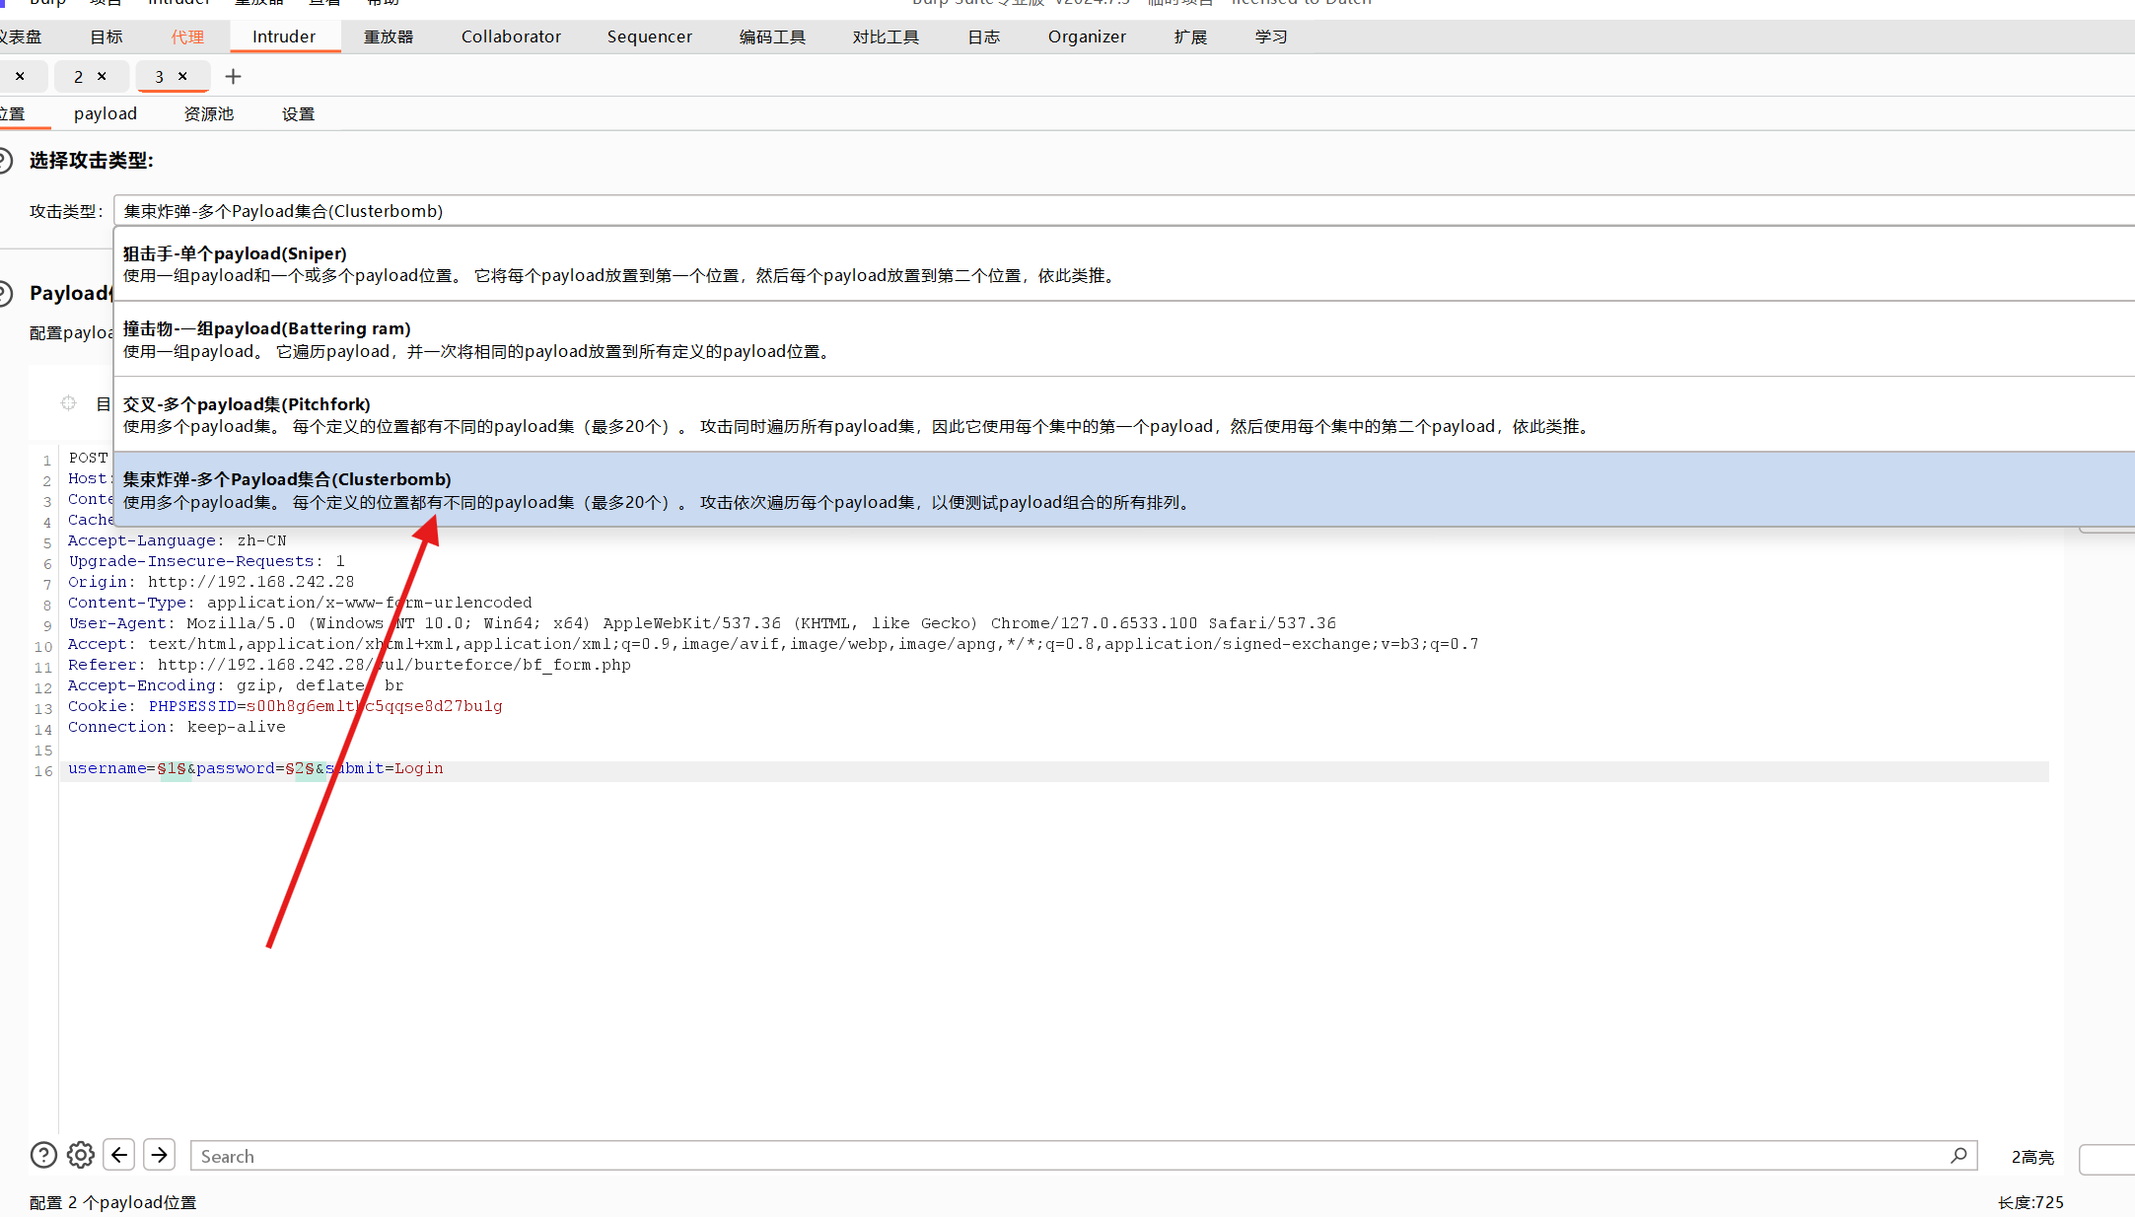This screenshot has width=2135, height=1217.
Task: Click the target crosshair icon
Action: [x=68, y=402]
